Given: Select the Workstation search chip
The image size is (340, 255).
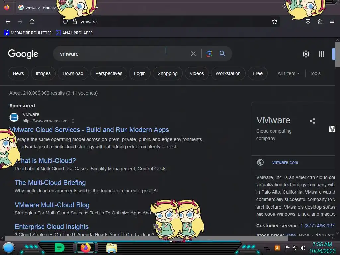Looking at the screenshot, I should pyautogui.click(x=228, y=73).
